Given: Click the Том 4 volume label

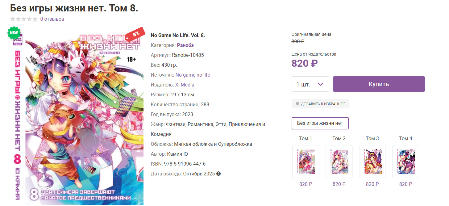Looking at the screenshot, I should click(x=405, y=138).
